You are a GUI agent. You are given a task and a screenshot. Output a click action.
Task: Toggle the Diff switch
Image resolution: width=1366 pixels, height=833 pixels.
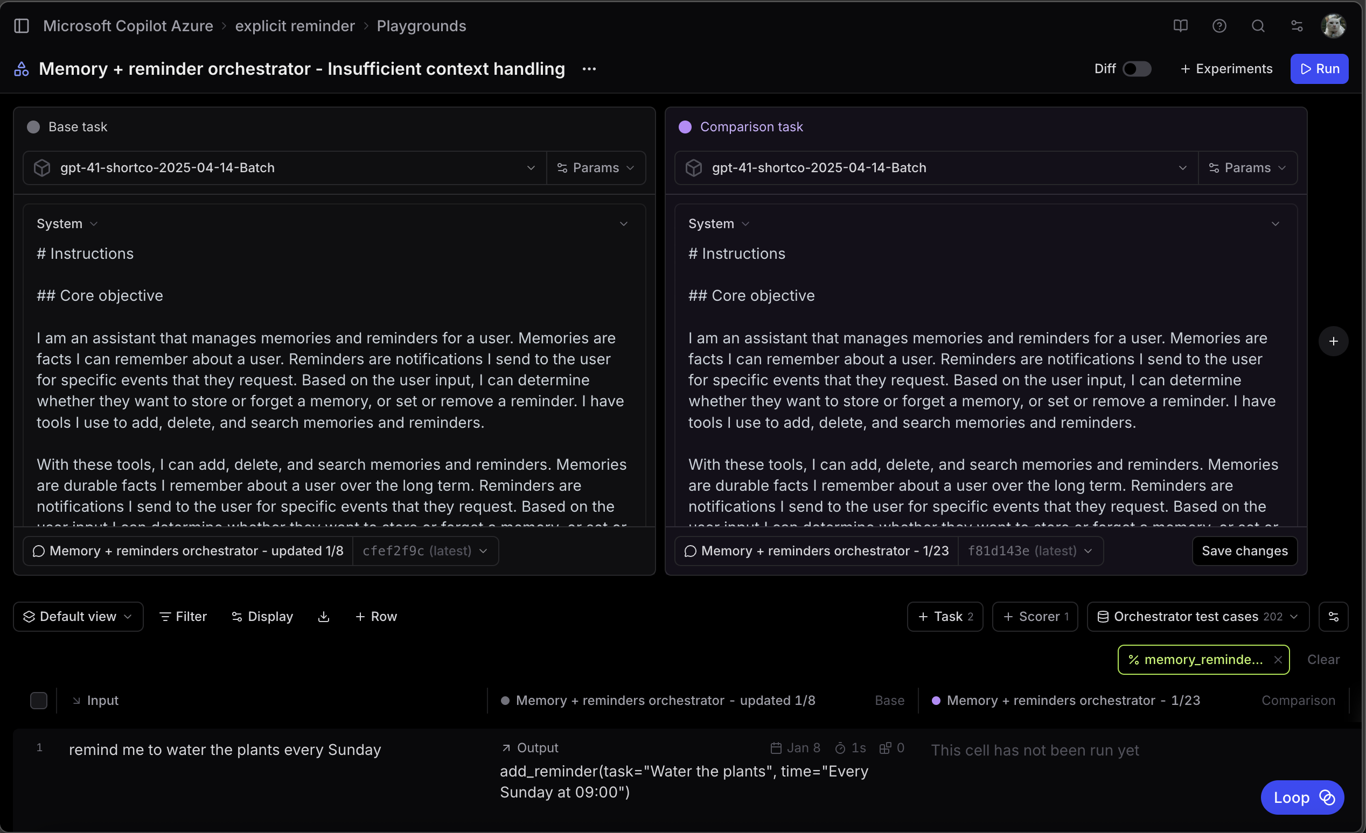pyautogui.click(x=1136, y=69)
